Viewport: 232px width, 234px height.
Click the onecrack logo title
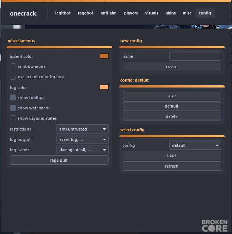pos(23,13)
